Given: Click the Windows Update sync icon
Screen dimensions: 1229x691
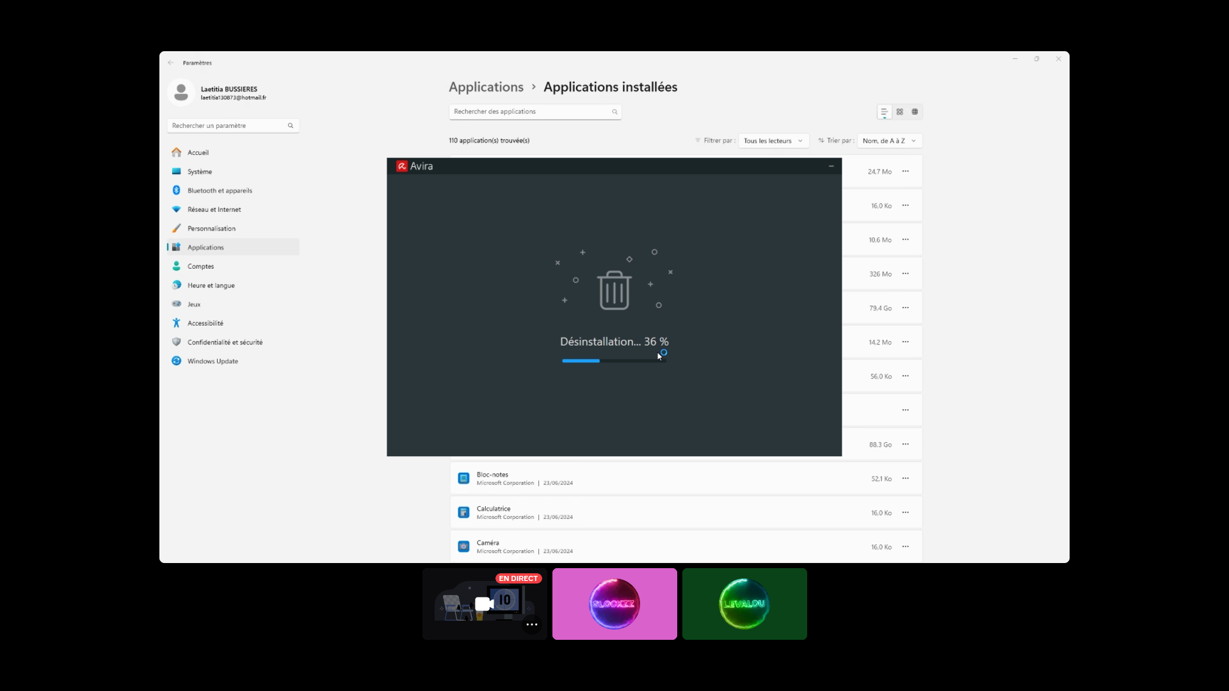Looking at the screenshot, I should [177, 361].
